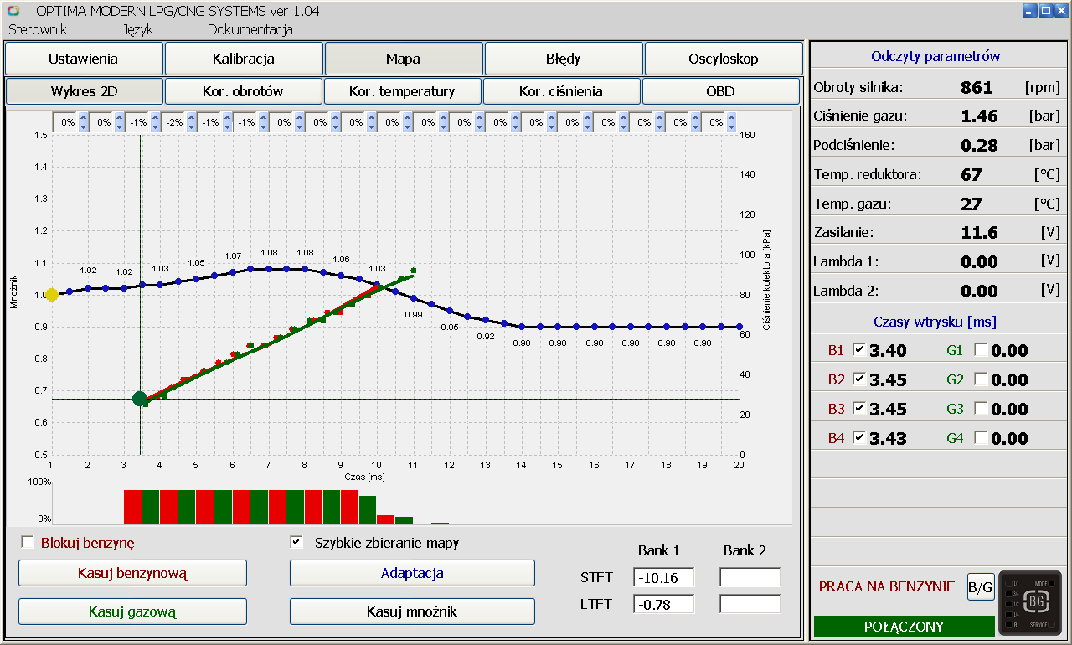Click the Obroty silnika value 861

click(x=977, y=87)
